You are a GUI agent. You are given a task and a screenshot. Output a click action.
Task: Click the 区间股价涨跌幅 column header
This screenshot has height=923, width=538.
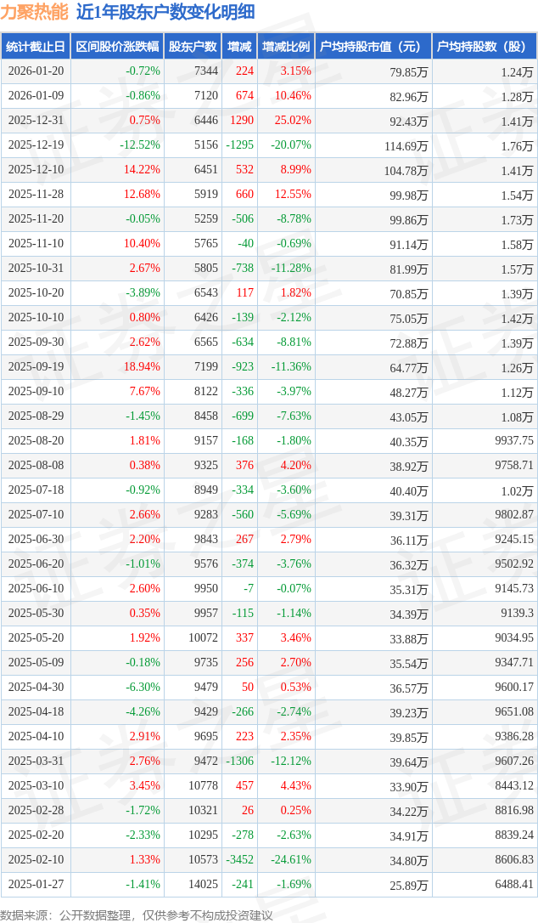click(x=116, y=47)
